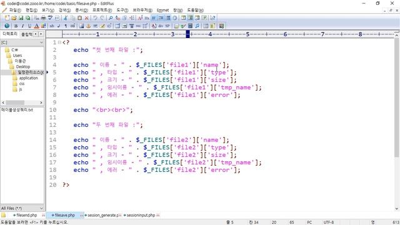Open help pointer icon on toolbar
This screenshot has height=225, width=400.
212,18
